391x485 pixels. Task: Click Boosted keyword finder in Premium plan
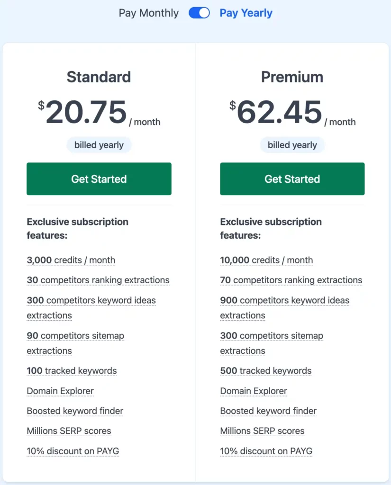tap(268, 411)
